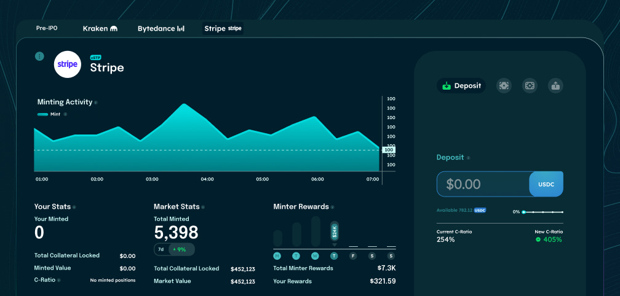Click the round Stripe logo avatar

(x=68, y=64)
